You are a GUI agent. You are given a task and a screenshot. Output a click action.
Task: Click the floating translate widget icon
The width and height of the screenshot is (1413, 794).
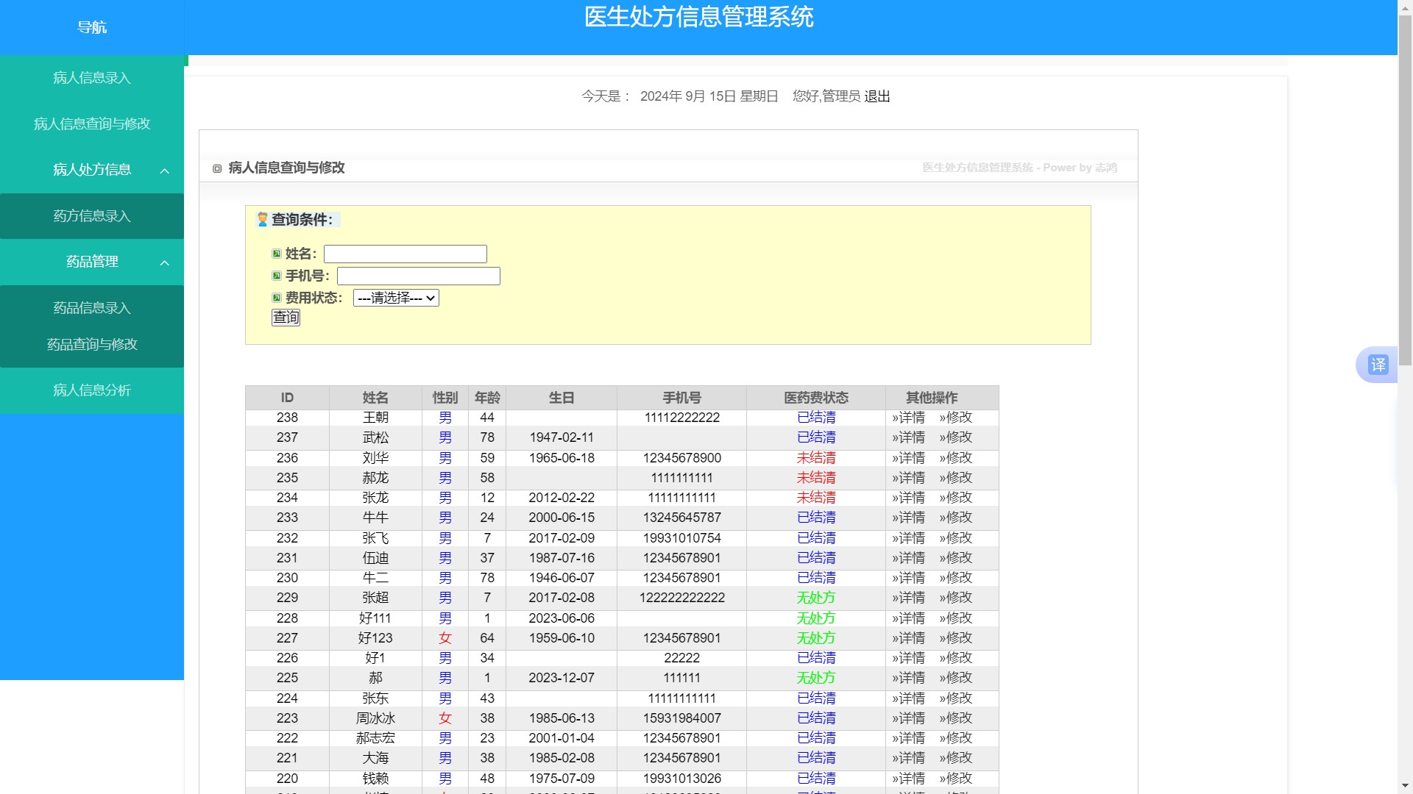(x=1378, y=365)
